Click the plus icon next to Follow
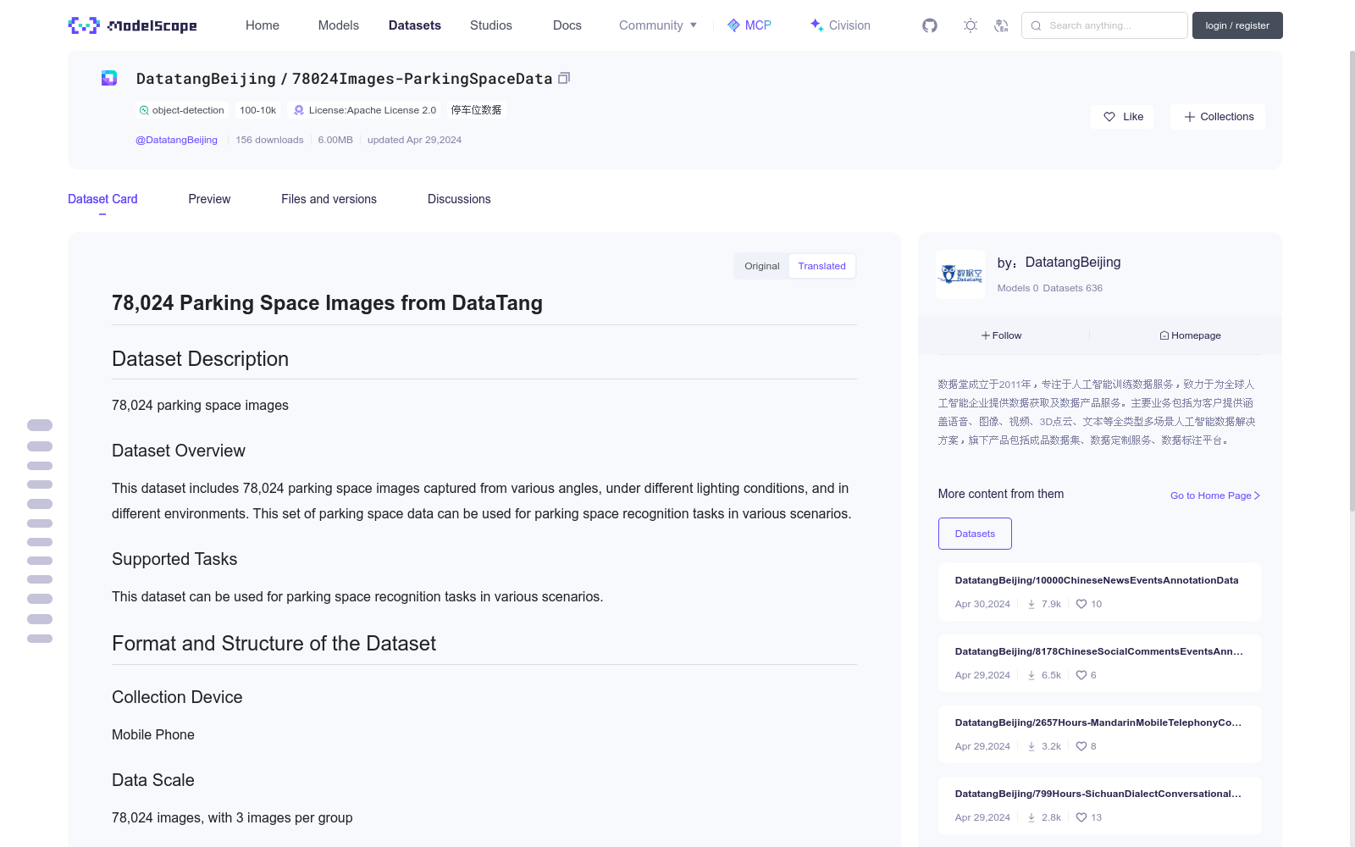The image size is (1355, 847). 986,335
